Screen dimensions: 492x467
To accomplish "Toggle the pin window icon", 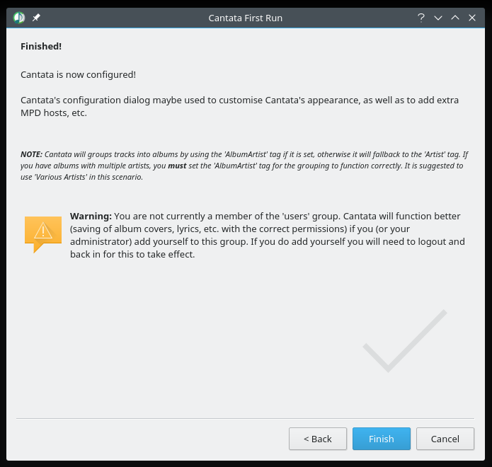I will click(x=37, y=18).
